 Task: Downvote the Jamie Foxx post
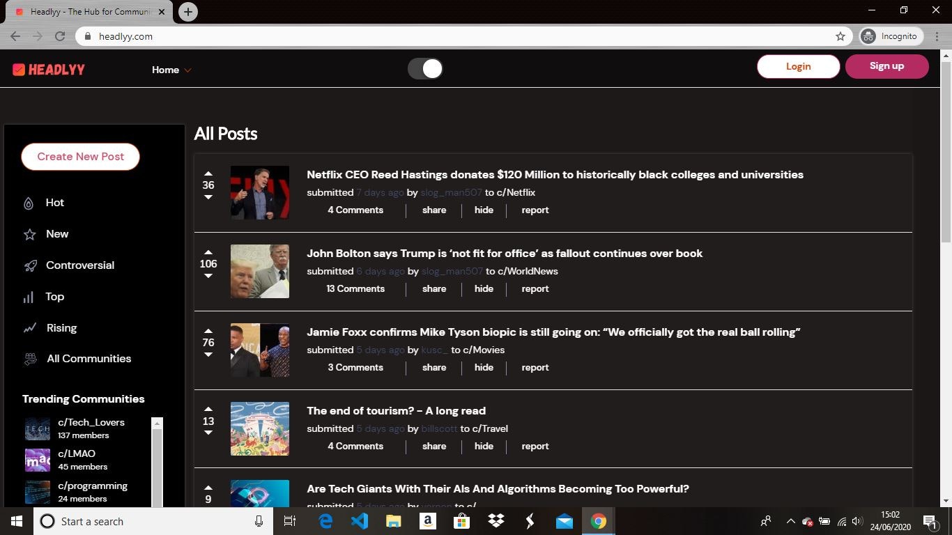[x=208, y=355]
